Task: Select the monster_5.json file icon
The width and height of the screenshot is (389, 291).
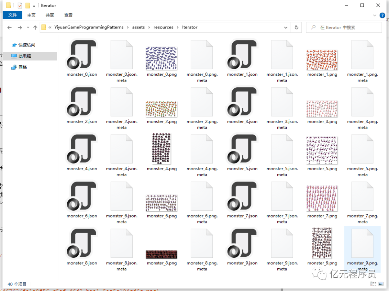Action: [242, 149]
